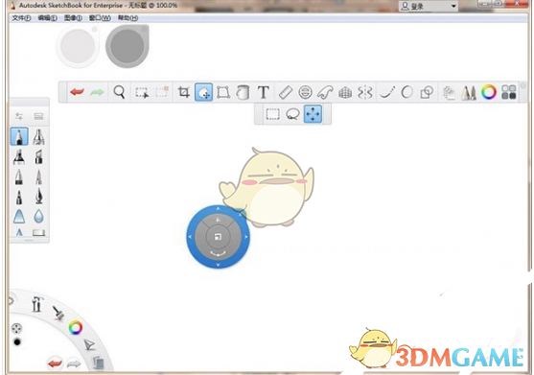
Task: Select the highlighted Pencil brush
Action: (19, 136)
